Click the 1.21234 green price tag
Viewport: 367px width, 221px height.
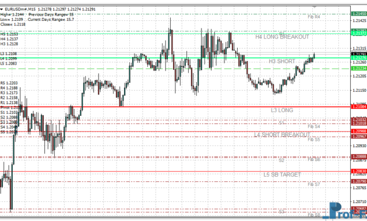(359, 68)
